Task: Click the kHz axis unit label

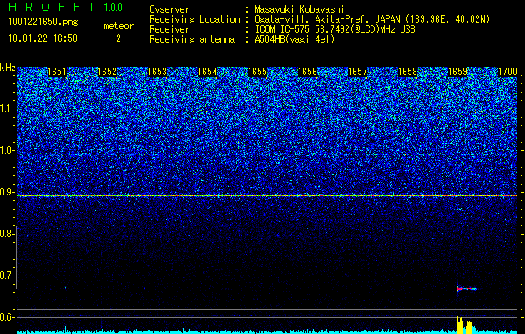Action: click(8, 68)
